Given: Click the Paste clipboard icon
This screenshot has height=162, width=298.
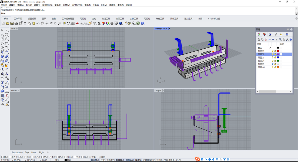Looking at the screenshot, I should point(34,23).
